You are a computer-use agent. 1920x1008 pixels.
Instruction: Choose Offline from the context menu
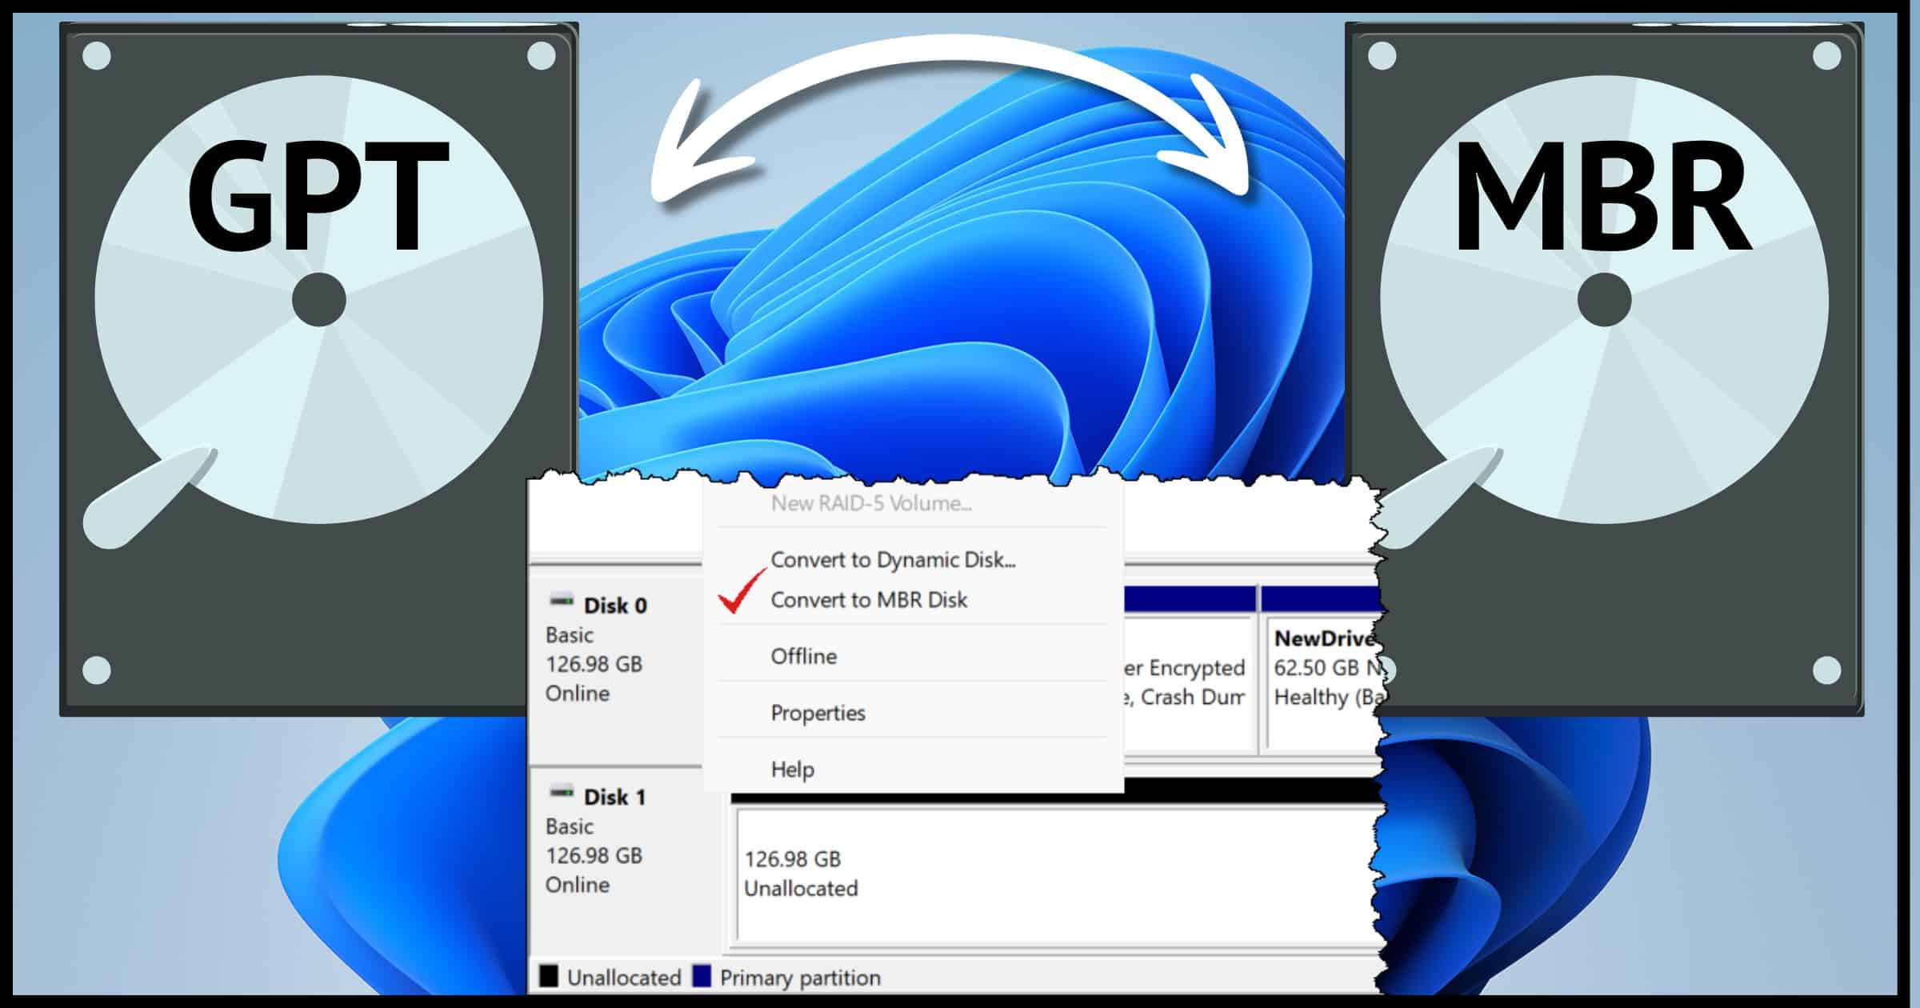point(803,656)
